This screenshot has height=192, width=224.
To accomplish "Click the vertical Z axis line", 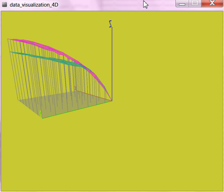I will click(x=112, y=62).
